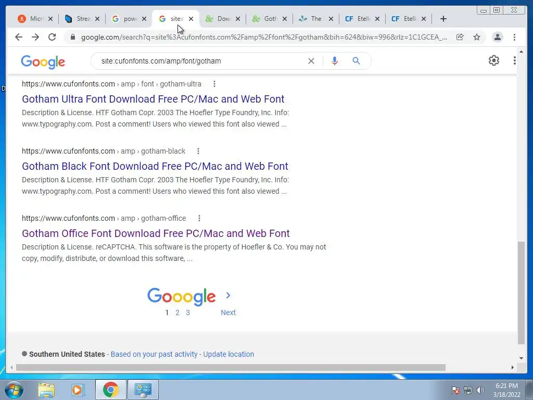
Task: Close the Micr tab
Action: pos(50,19)
